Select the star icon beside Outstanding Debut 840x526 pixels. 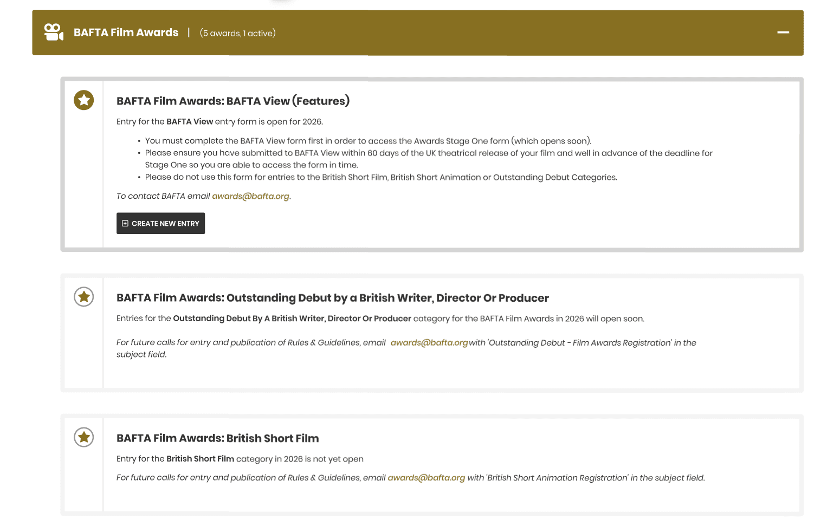tap(84, 297)
